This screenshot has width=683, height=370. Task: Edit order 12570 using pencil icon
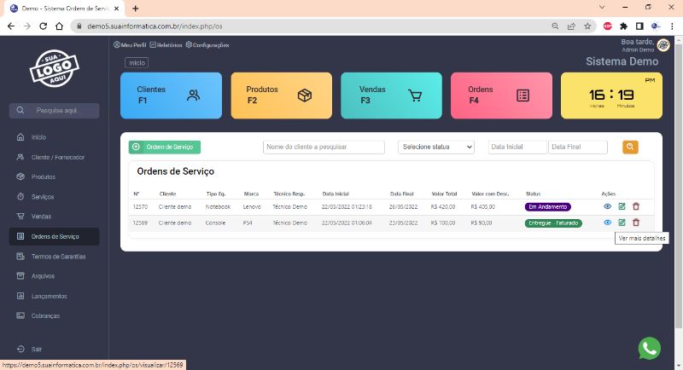point(622,206)
